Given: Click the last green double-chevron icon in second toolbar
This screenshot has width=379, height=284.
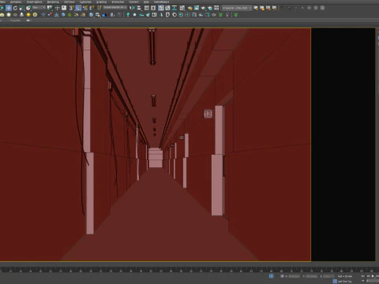Looking at the screenshot, I should point(236,15).
